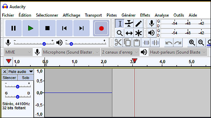Open the MME audio host dropdown
The image size is (211, 118).
tap(18, 52)
